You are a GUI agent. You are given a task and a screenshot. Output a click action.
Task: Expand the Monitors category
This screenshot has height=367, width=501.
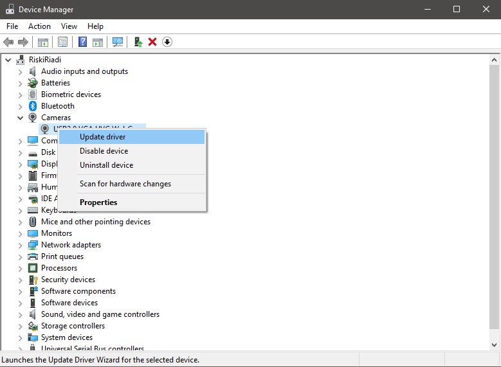point(20,233)
